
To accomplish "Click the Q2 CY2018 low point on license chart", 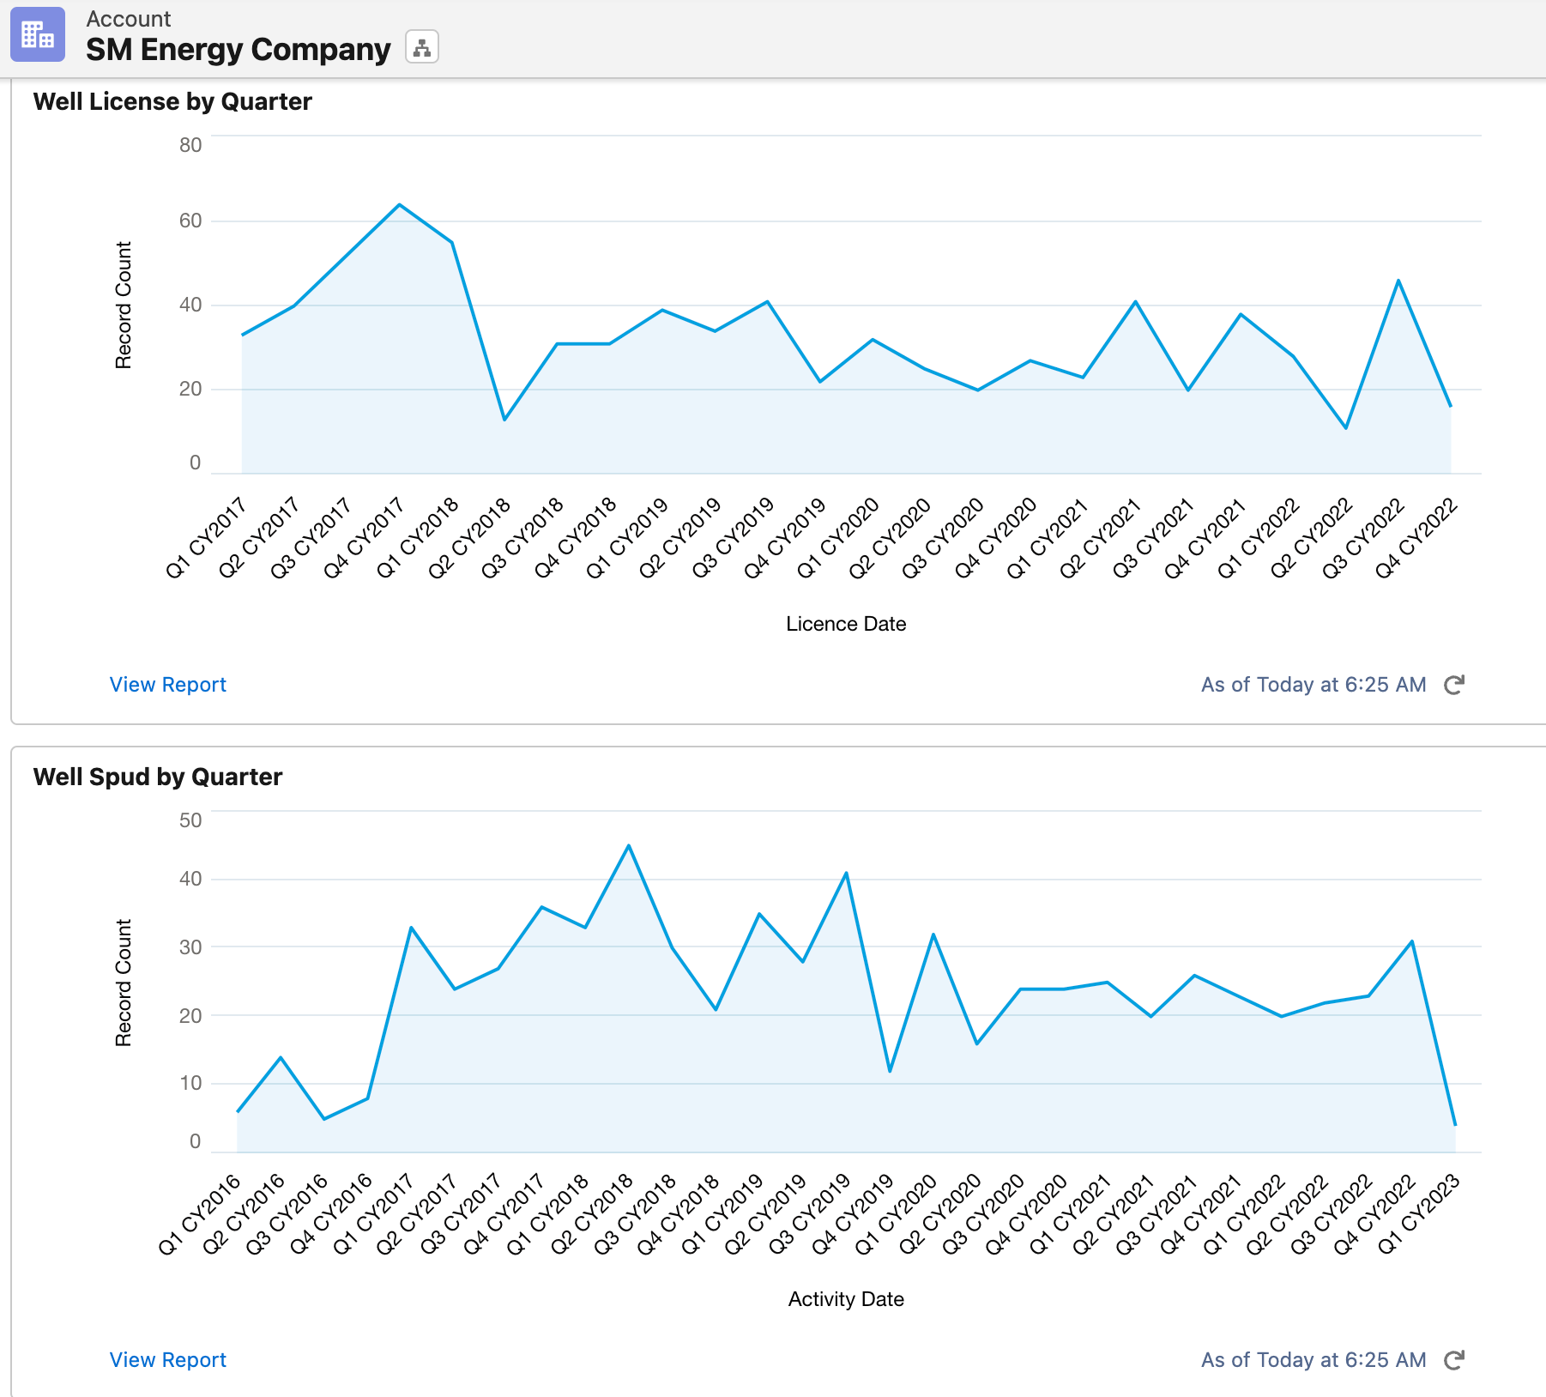I will click(x=504, y=420).
